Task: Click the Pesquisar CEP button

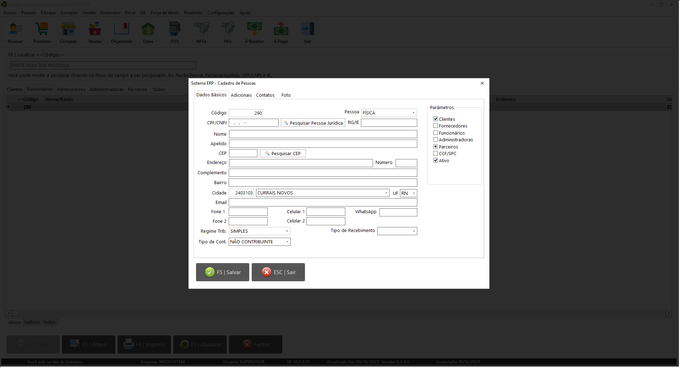Action: pos(283,153)
